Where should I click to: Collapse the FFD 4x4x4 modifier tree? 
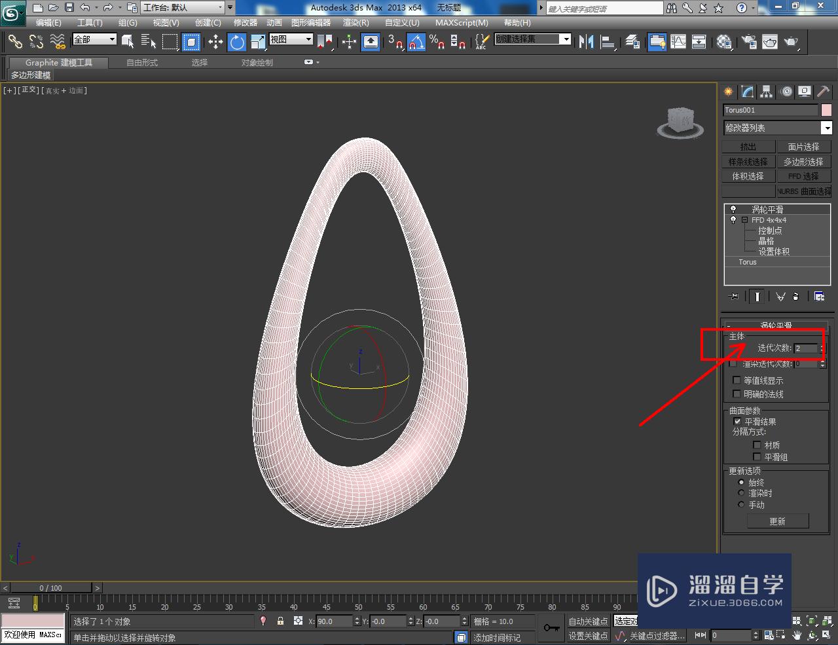pyautogui.click(x=744, y=220)
